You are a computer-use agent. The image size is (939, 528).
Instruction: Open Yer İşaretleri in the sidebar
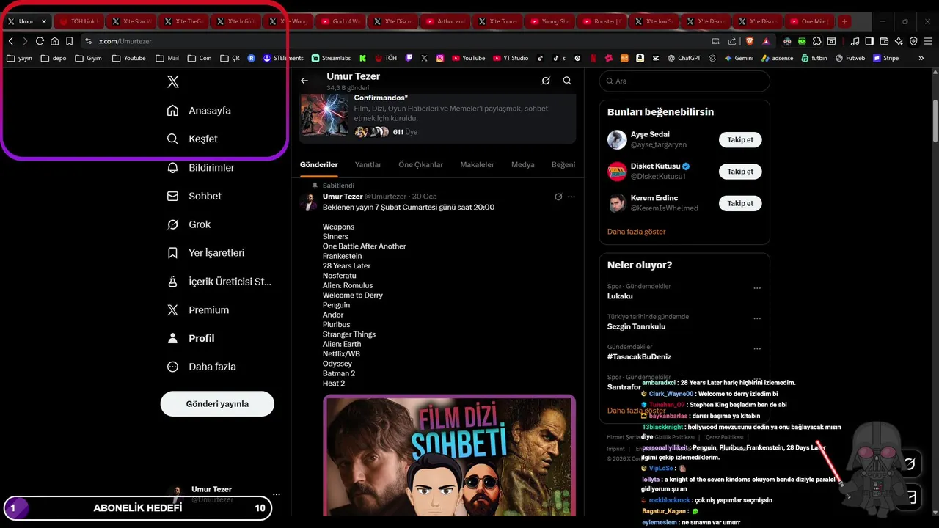(x=206, y=253)
